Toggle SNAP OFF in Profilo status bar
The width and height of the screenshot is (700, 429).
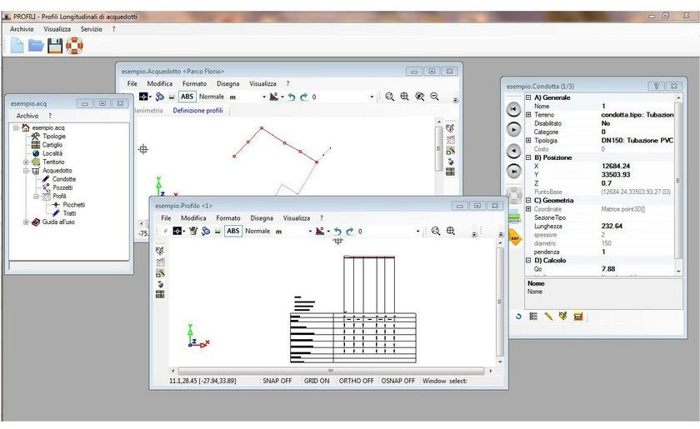(277, 381)
